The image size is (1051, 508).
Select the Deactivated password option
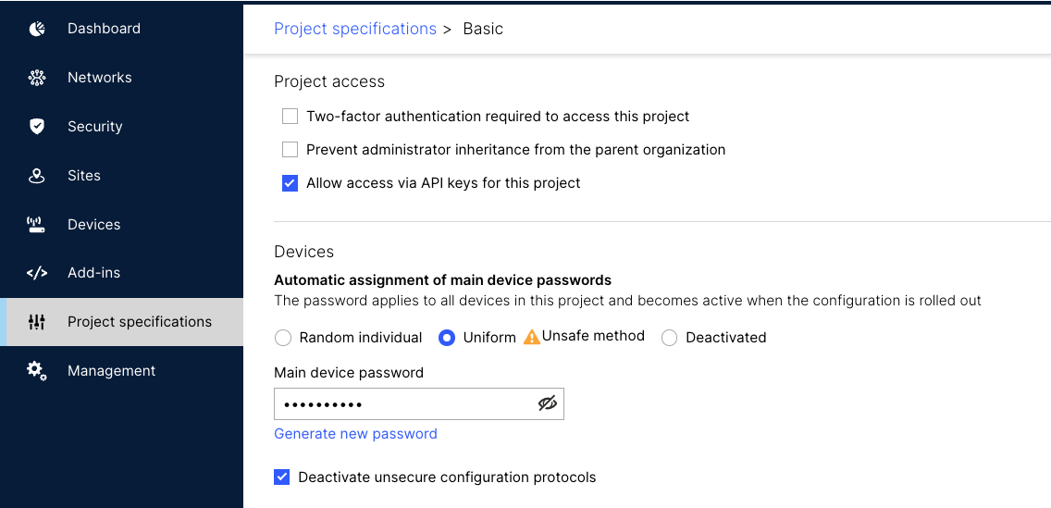click(x=670, y=338)
